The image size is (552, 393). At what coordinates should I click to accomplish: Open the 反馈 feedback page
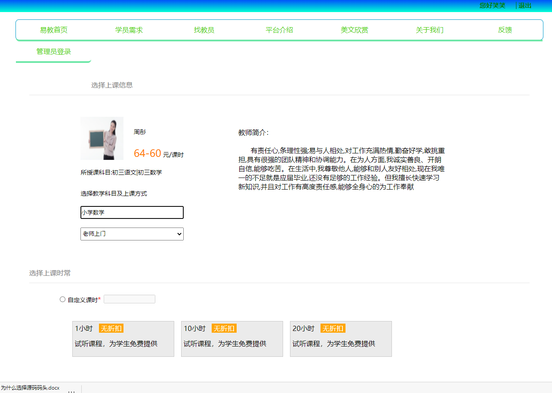coord(504,30)
